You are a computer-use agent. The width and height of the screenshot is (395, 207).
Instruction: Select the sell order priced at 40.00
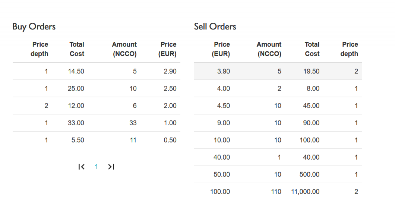[278, 157]
